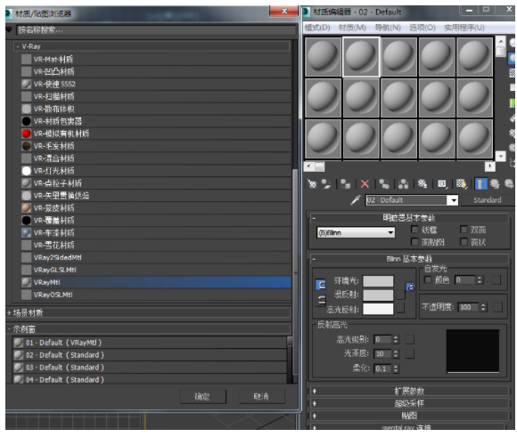This screenshot has height=437, width=517.
Task: Click the Get Material icon
Action: pyautogui.click(x=312, y=183)
